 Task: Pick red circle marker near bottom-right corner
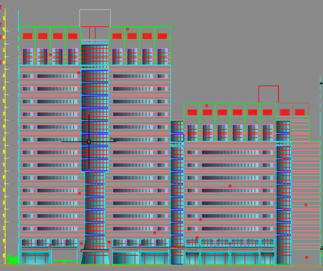307,257
